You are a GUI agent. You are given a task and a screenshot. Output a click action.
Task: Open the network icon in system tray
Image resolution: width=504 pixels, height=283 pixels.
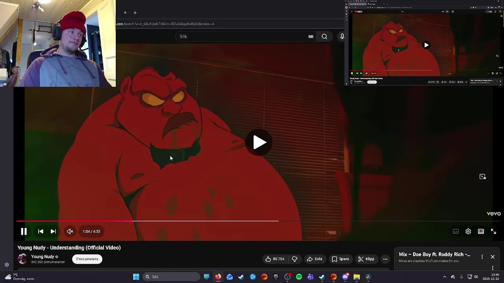coord(469,277)
